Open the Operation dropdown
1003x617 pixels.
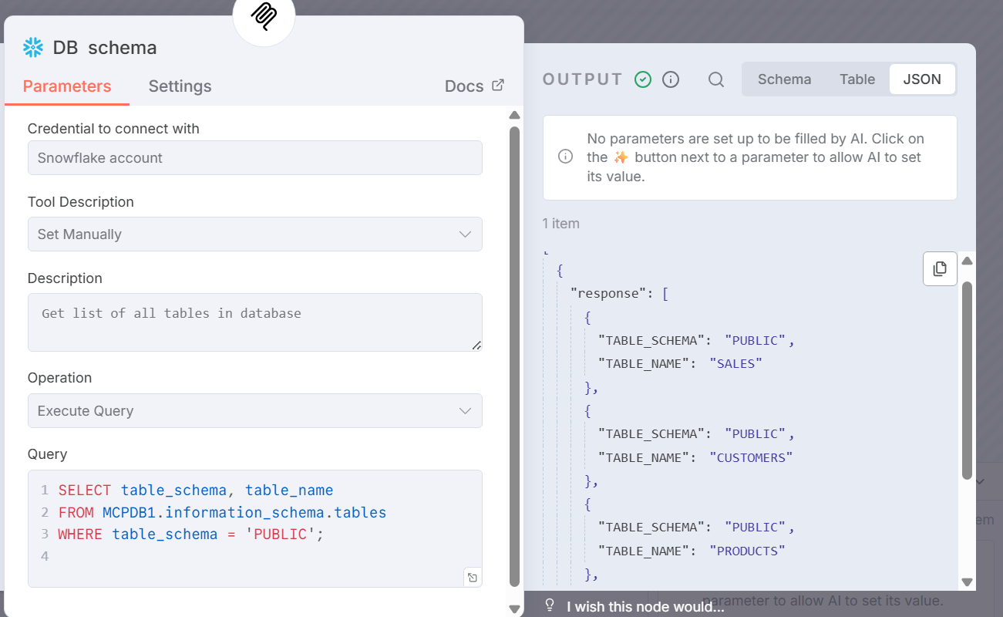pos(254,411)
